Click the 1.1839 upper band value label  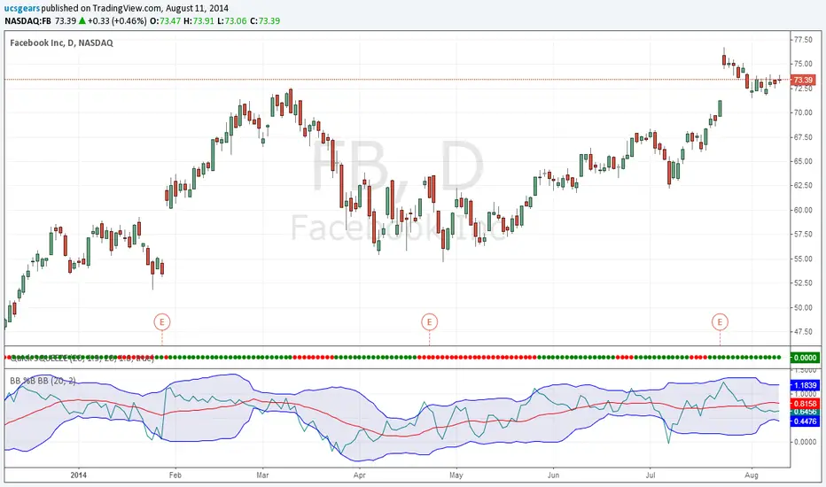click(x=805, y=385)
